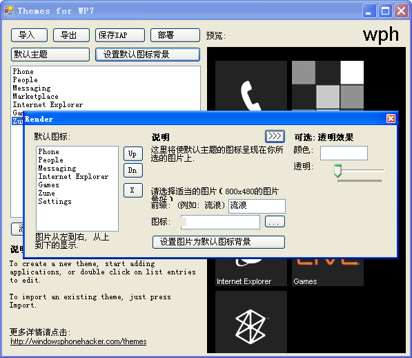
Task: Click the 前缀 prefix input field
Action: tap(257, 206)
